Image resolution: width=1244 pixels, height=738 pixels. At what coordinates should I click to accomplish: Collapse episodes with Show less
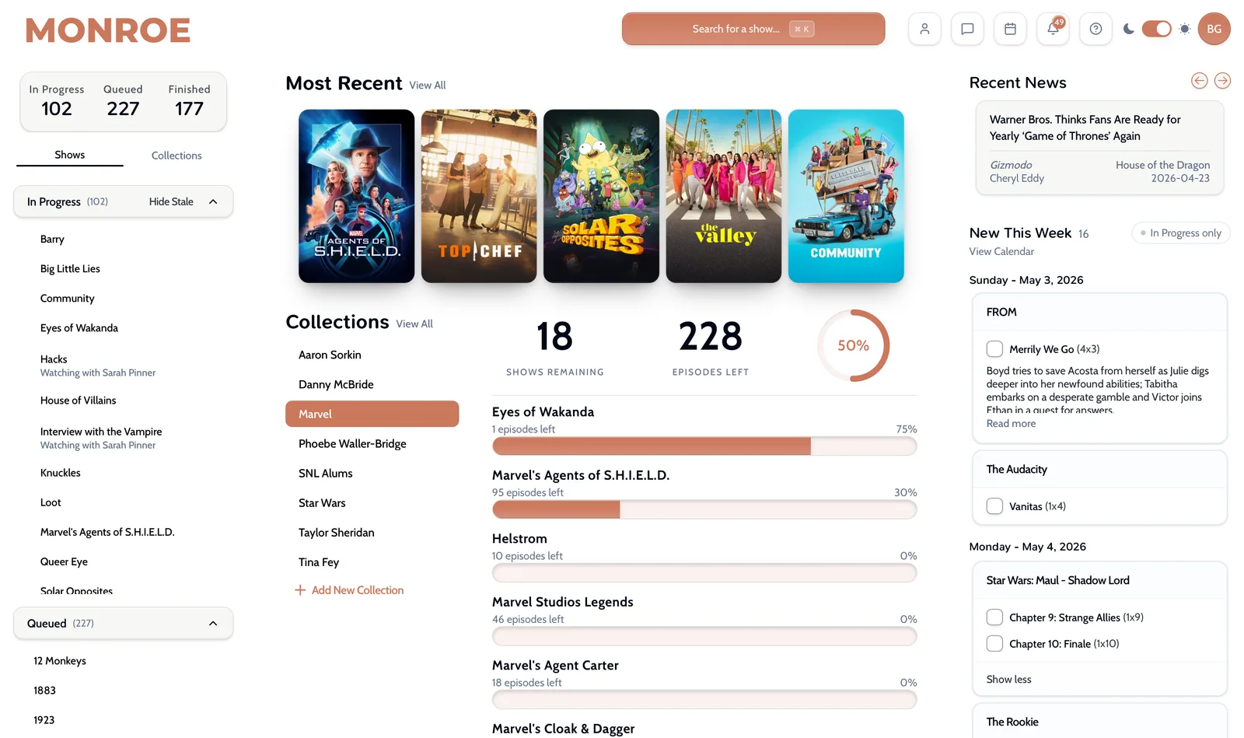coord(1008,680)
